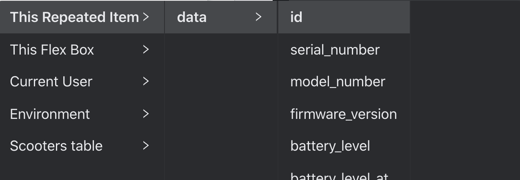Choose the data submenu item
The image size is (520, 180).
221,17
